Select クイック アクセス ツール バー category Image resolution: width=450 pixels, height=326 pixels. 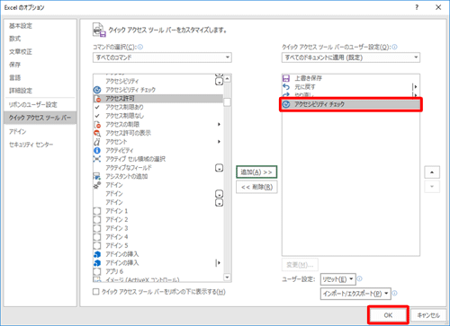[40, 118]
